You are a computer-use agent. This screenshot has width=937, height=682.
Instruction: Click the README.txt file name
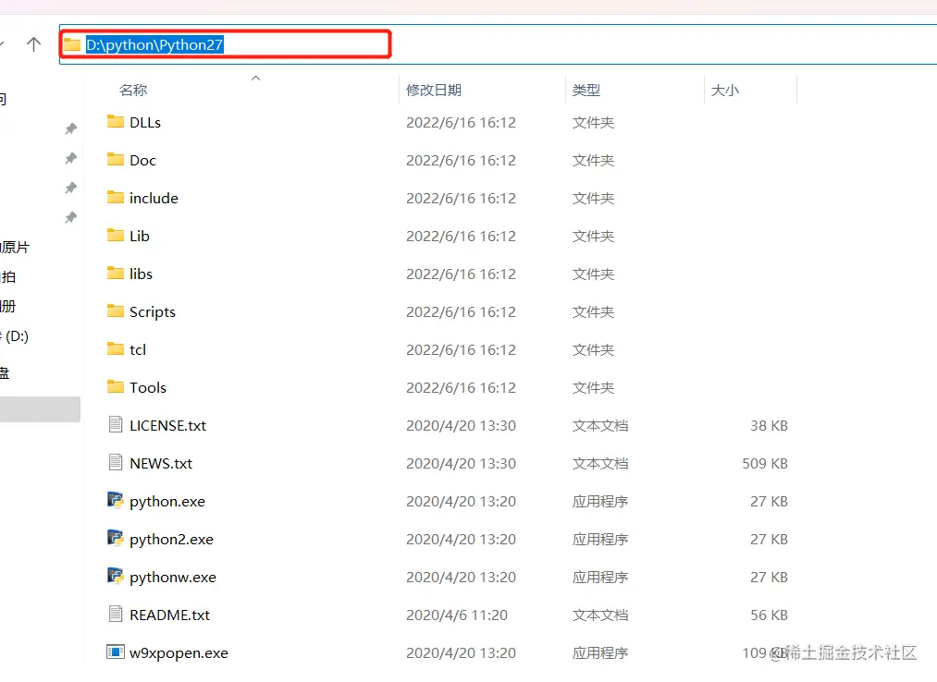point(169,615)
